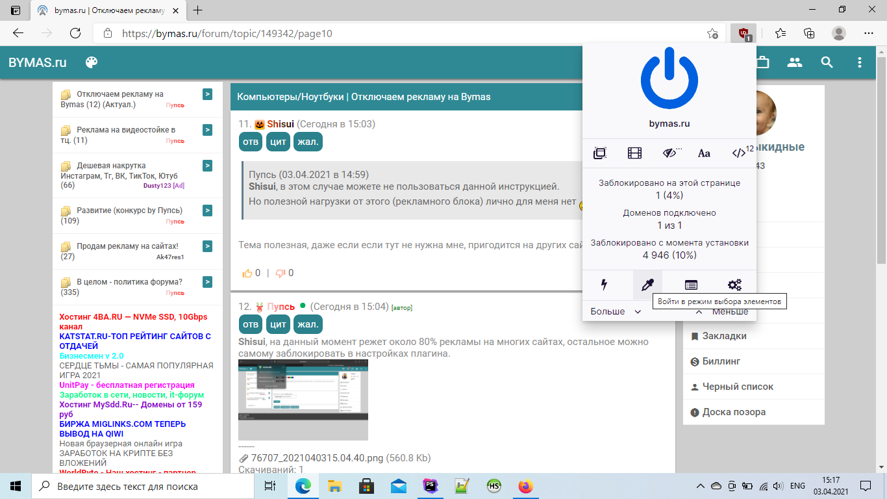
Task: Toggle the big blue power button for bymas.ru
Action: coord(669,81)
